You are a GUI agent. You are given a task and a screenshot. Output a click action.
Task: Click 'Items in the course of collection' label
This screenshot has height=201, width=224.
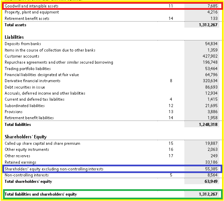pyautogui.click(x=50, y=50)
